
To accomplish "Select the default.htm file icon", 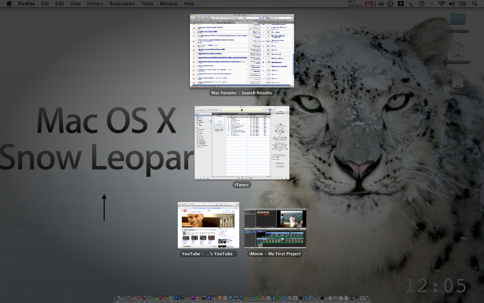I will click(x=458, y=50).
